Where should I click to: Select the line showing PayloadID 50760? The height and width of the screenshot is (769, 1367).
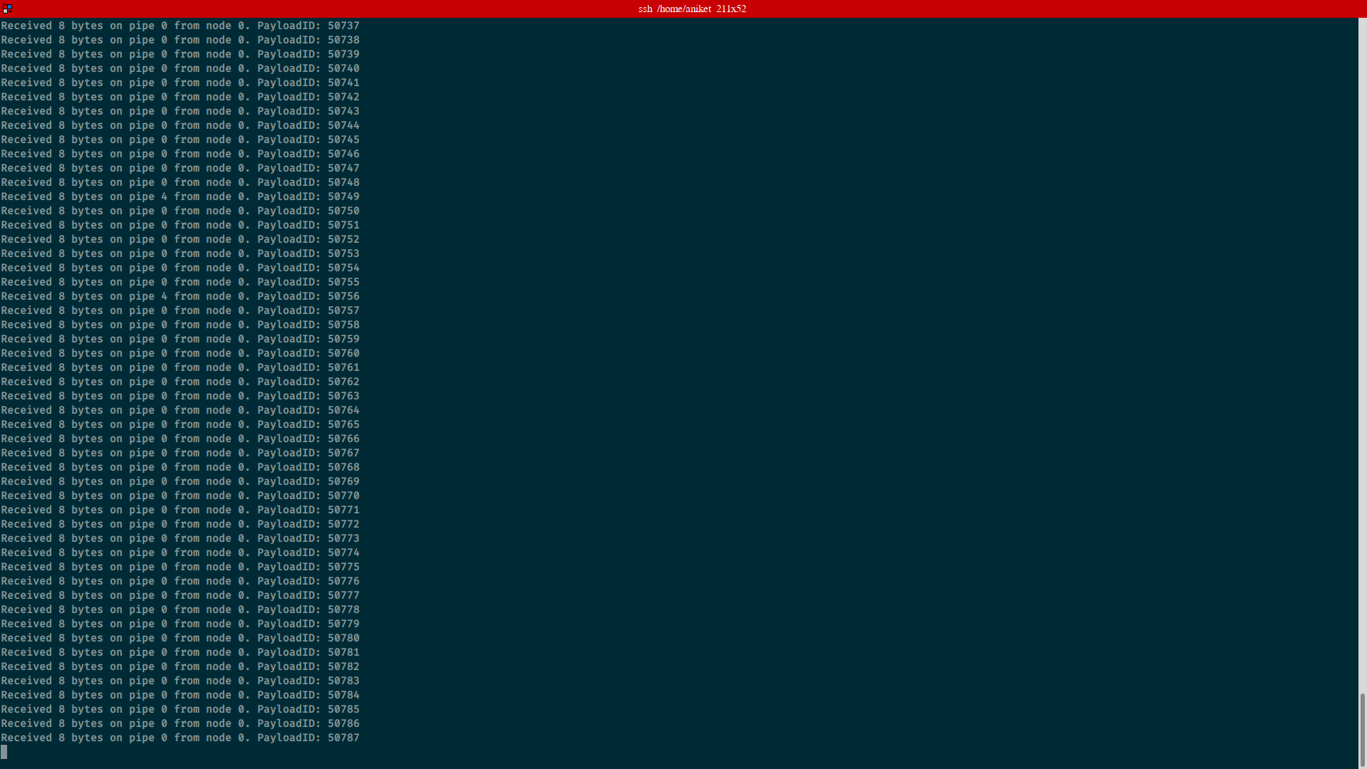pyautogui.click(x=178, y=352)
